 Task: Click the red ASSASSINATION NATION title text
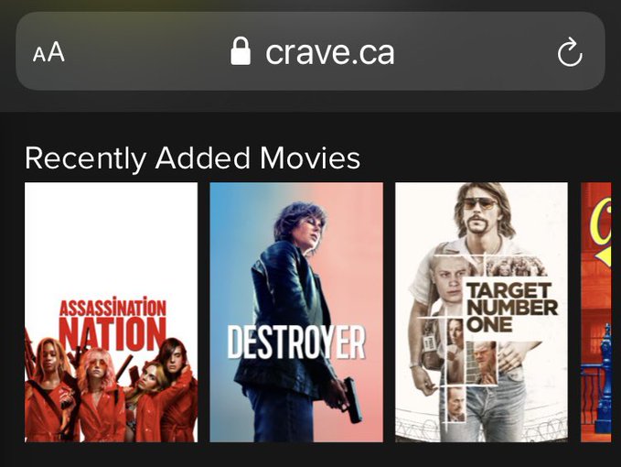click(112, 323)
